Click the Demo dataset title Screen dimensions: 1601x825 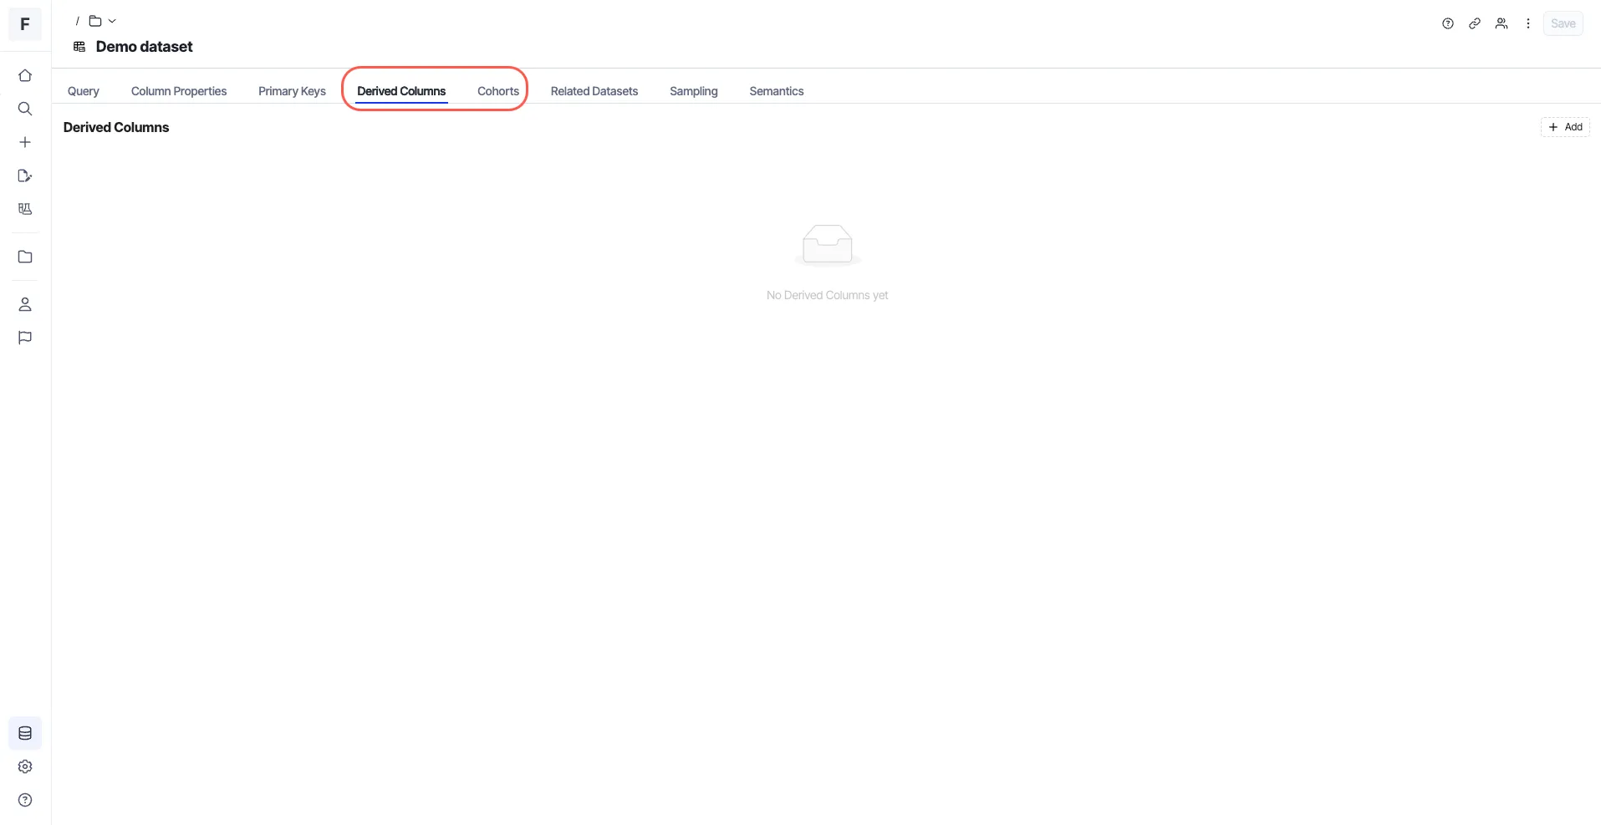pyautogui.click(x=145, y=47)
